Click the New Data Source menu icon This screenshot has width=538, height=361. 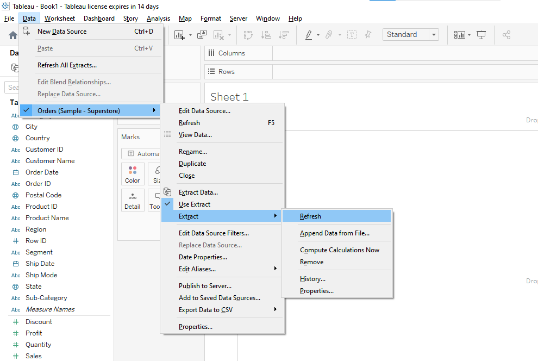click(x=27, y=31)
